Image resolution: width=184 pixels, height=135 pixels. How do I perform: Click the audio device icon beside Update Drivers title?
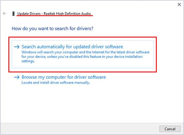pyautogui.click(x=14, y=14)
